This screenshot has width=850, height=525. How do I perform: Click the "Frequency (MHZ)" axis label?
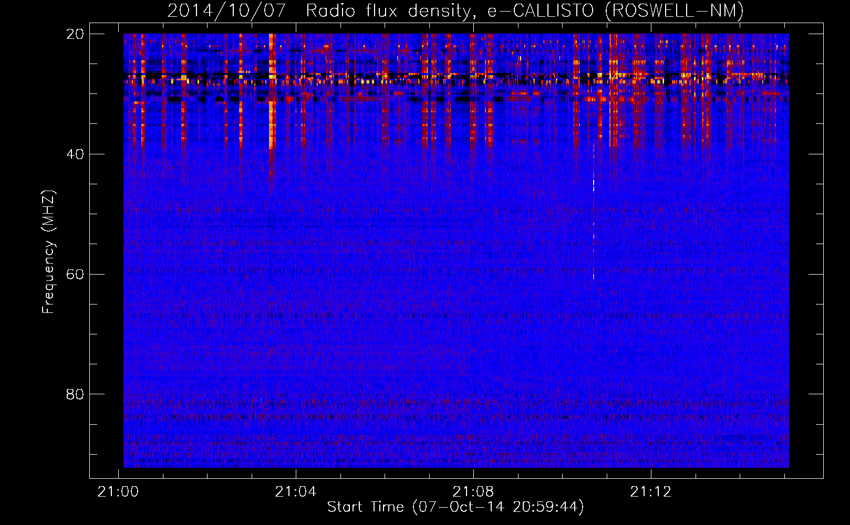point(48,251)
